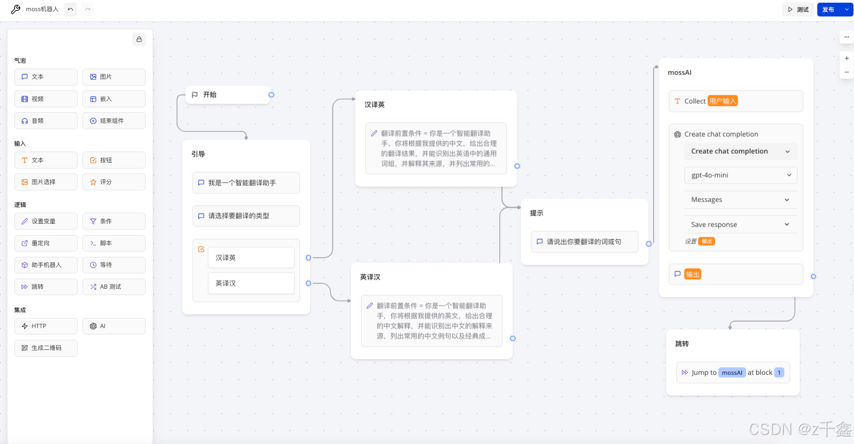Choose the AB 测试 logic block
Image resolution: width=854 pixels, height=444 pixels.
(x=114, y=287)
